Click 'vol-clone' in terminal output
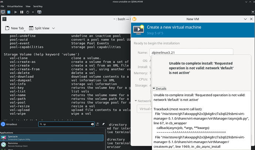 click(18, 58)
